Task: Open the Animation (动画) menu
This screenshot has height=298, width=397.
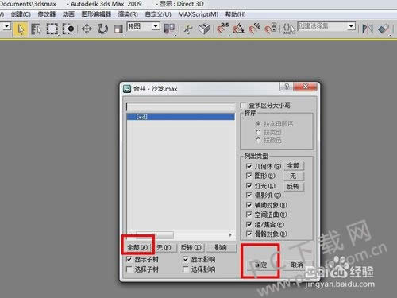Action: (68, 14)
